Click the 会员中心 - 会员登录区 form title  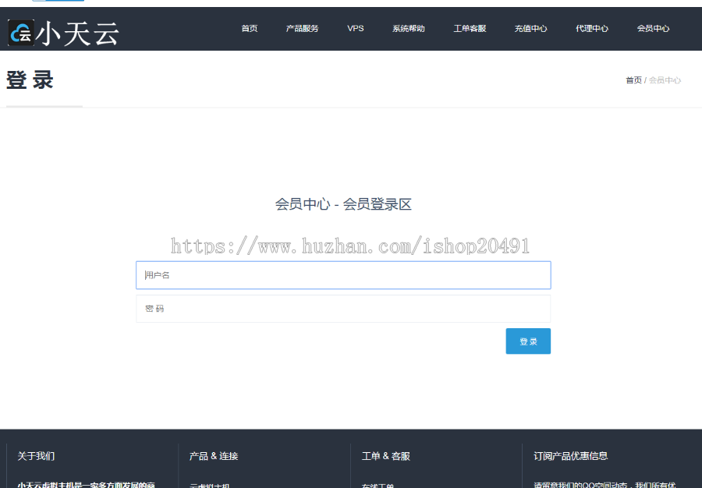pyautogui.click(x=343, y=204)
